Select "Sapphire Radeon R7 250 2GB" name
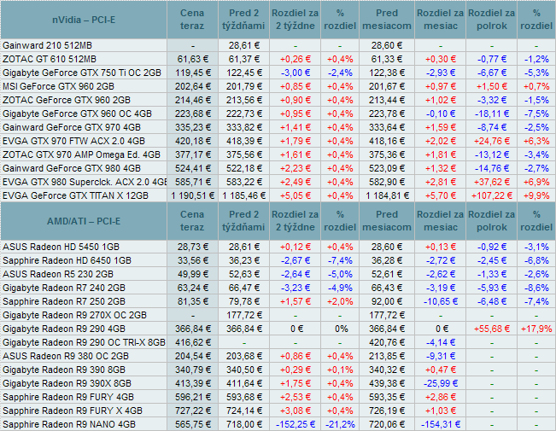The image size is (556, 431). tap(64, 301)
